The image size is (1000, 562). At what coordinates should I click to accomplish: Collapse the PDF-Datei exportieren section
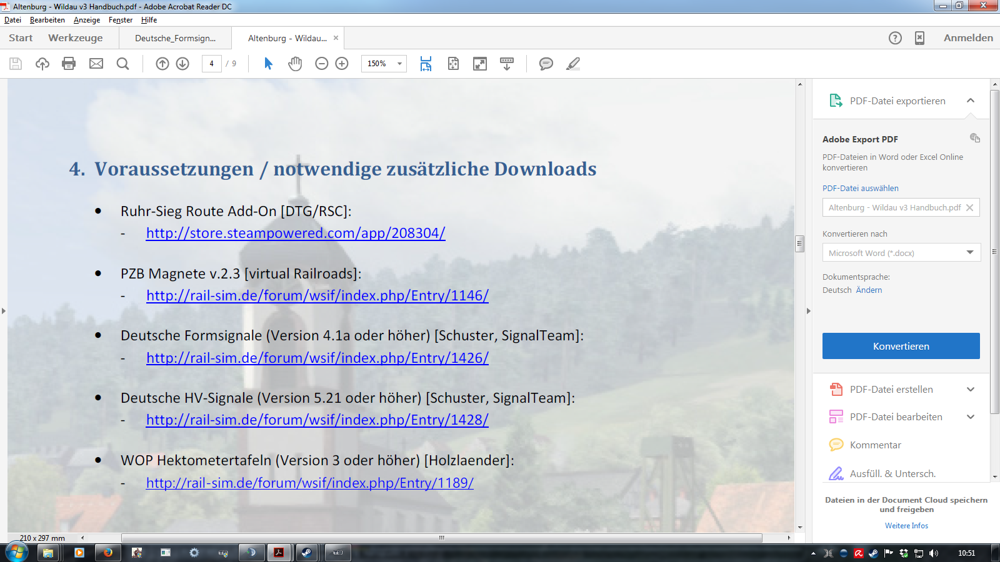click(x=971, y=101)
